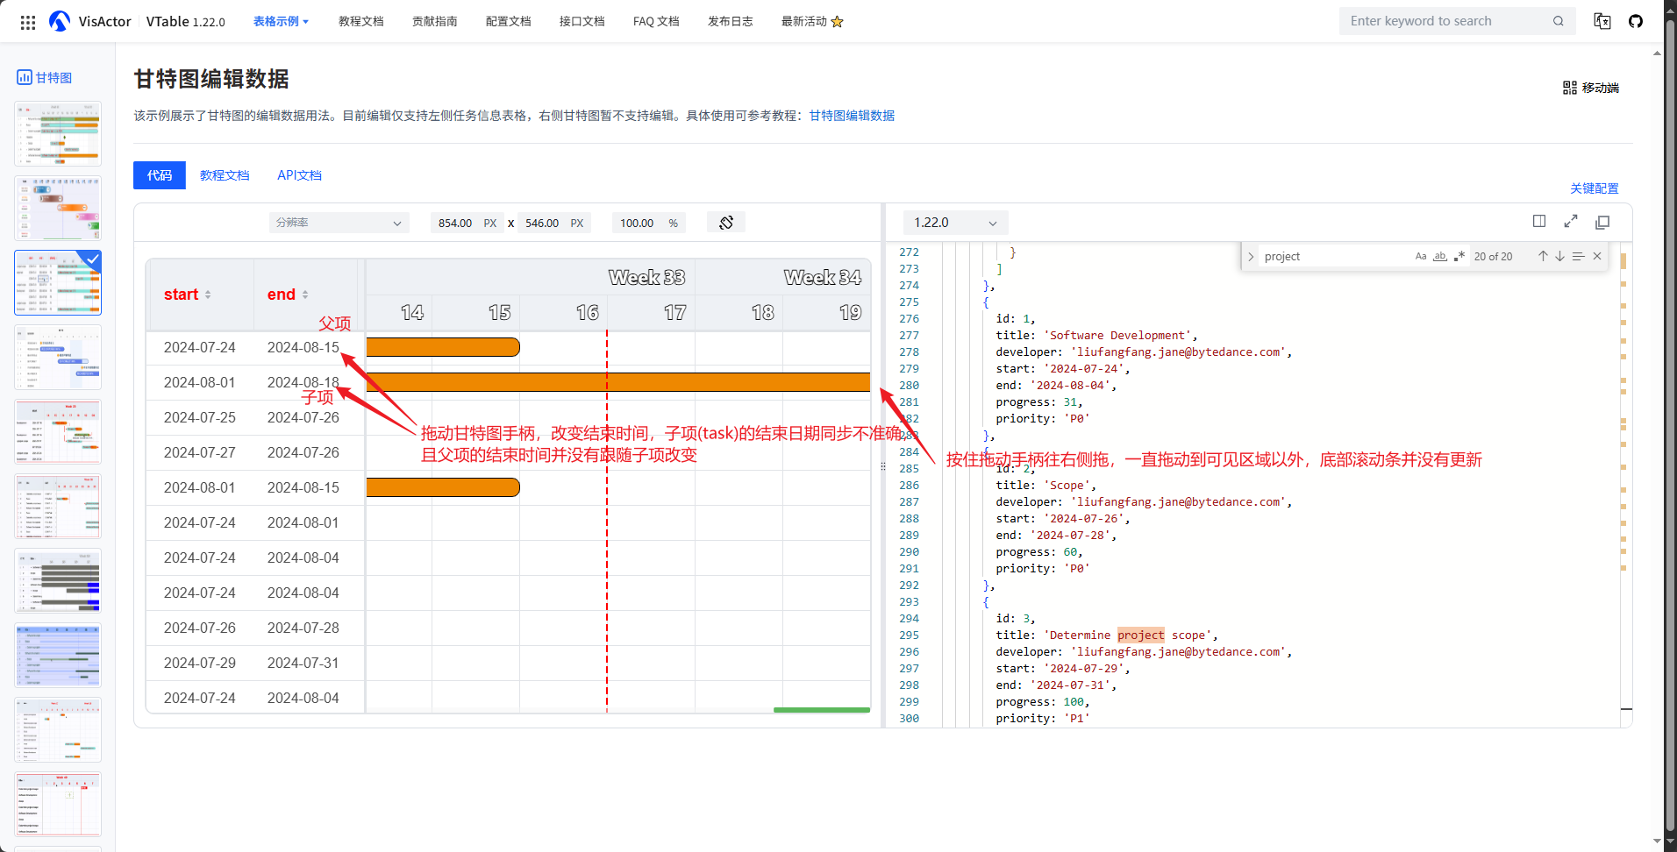Viewport: 1677px width, 852px height.
Task: Toggle Match Case in find box
Action: (x=1421, y=256)
